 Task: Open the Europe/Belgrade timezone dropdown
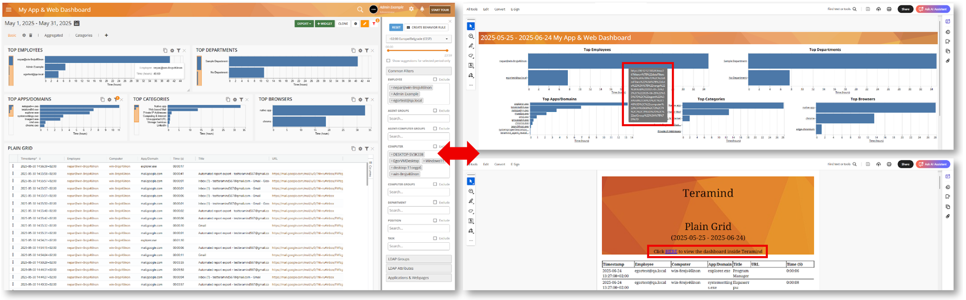(419, 39)
